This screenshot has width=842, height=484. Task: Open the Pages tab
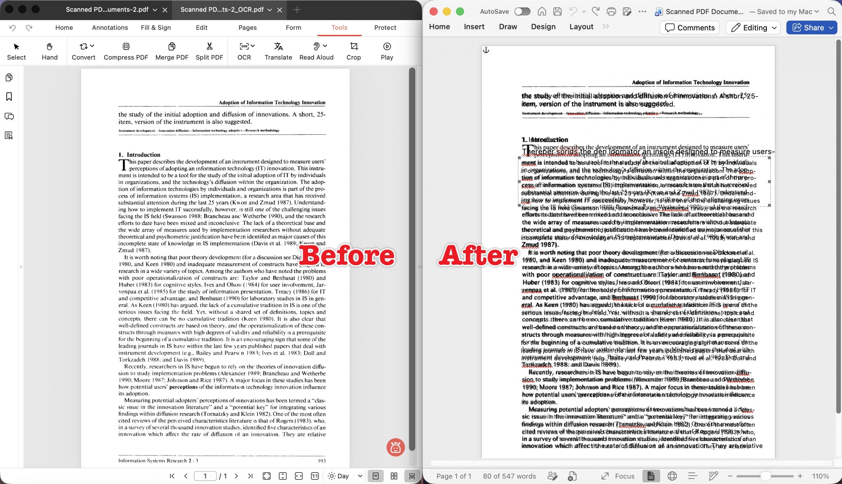pyautogui.click(x=247, y=28)
